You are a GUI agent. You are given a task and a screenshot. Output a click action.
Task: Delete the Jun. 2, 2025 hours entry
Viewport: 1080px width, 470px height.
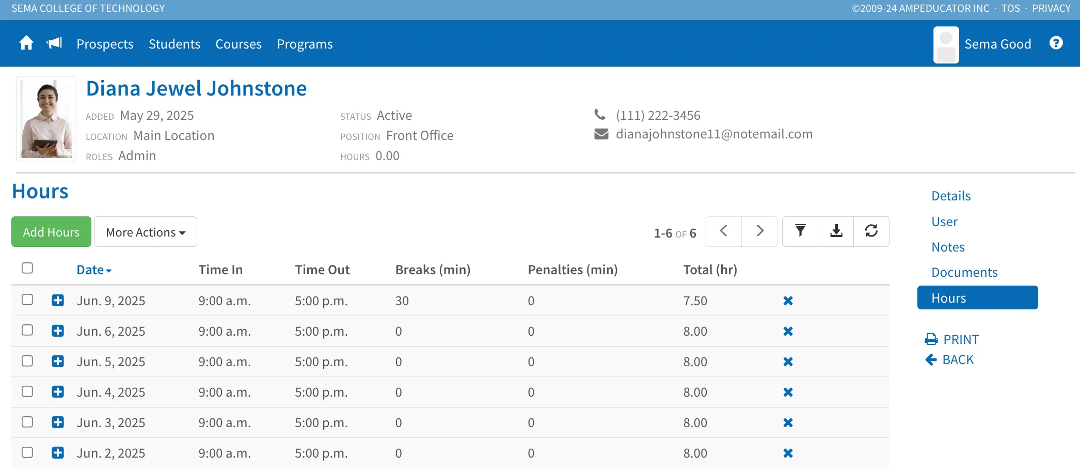click(x=788, y=453)
